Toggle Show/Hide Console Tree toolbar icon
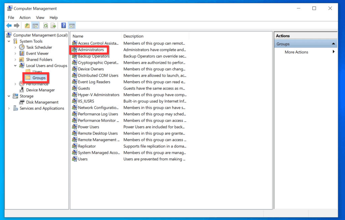The image size is (345, 220). (35, 26)
